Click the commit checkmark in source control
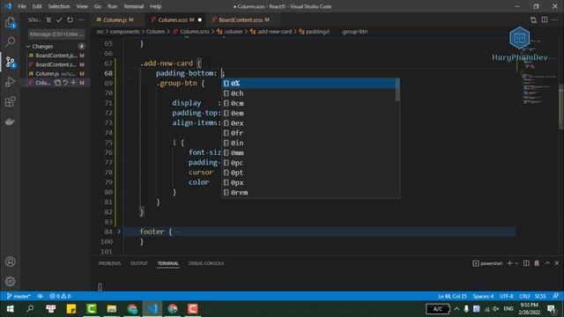 pos(59,19)
